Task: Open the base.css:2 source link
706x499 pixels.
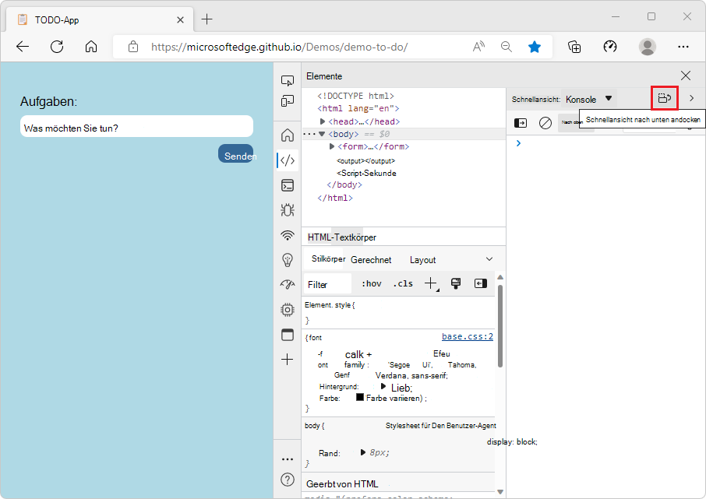Action: (x=468, y=336)
